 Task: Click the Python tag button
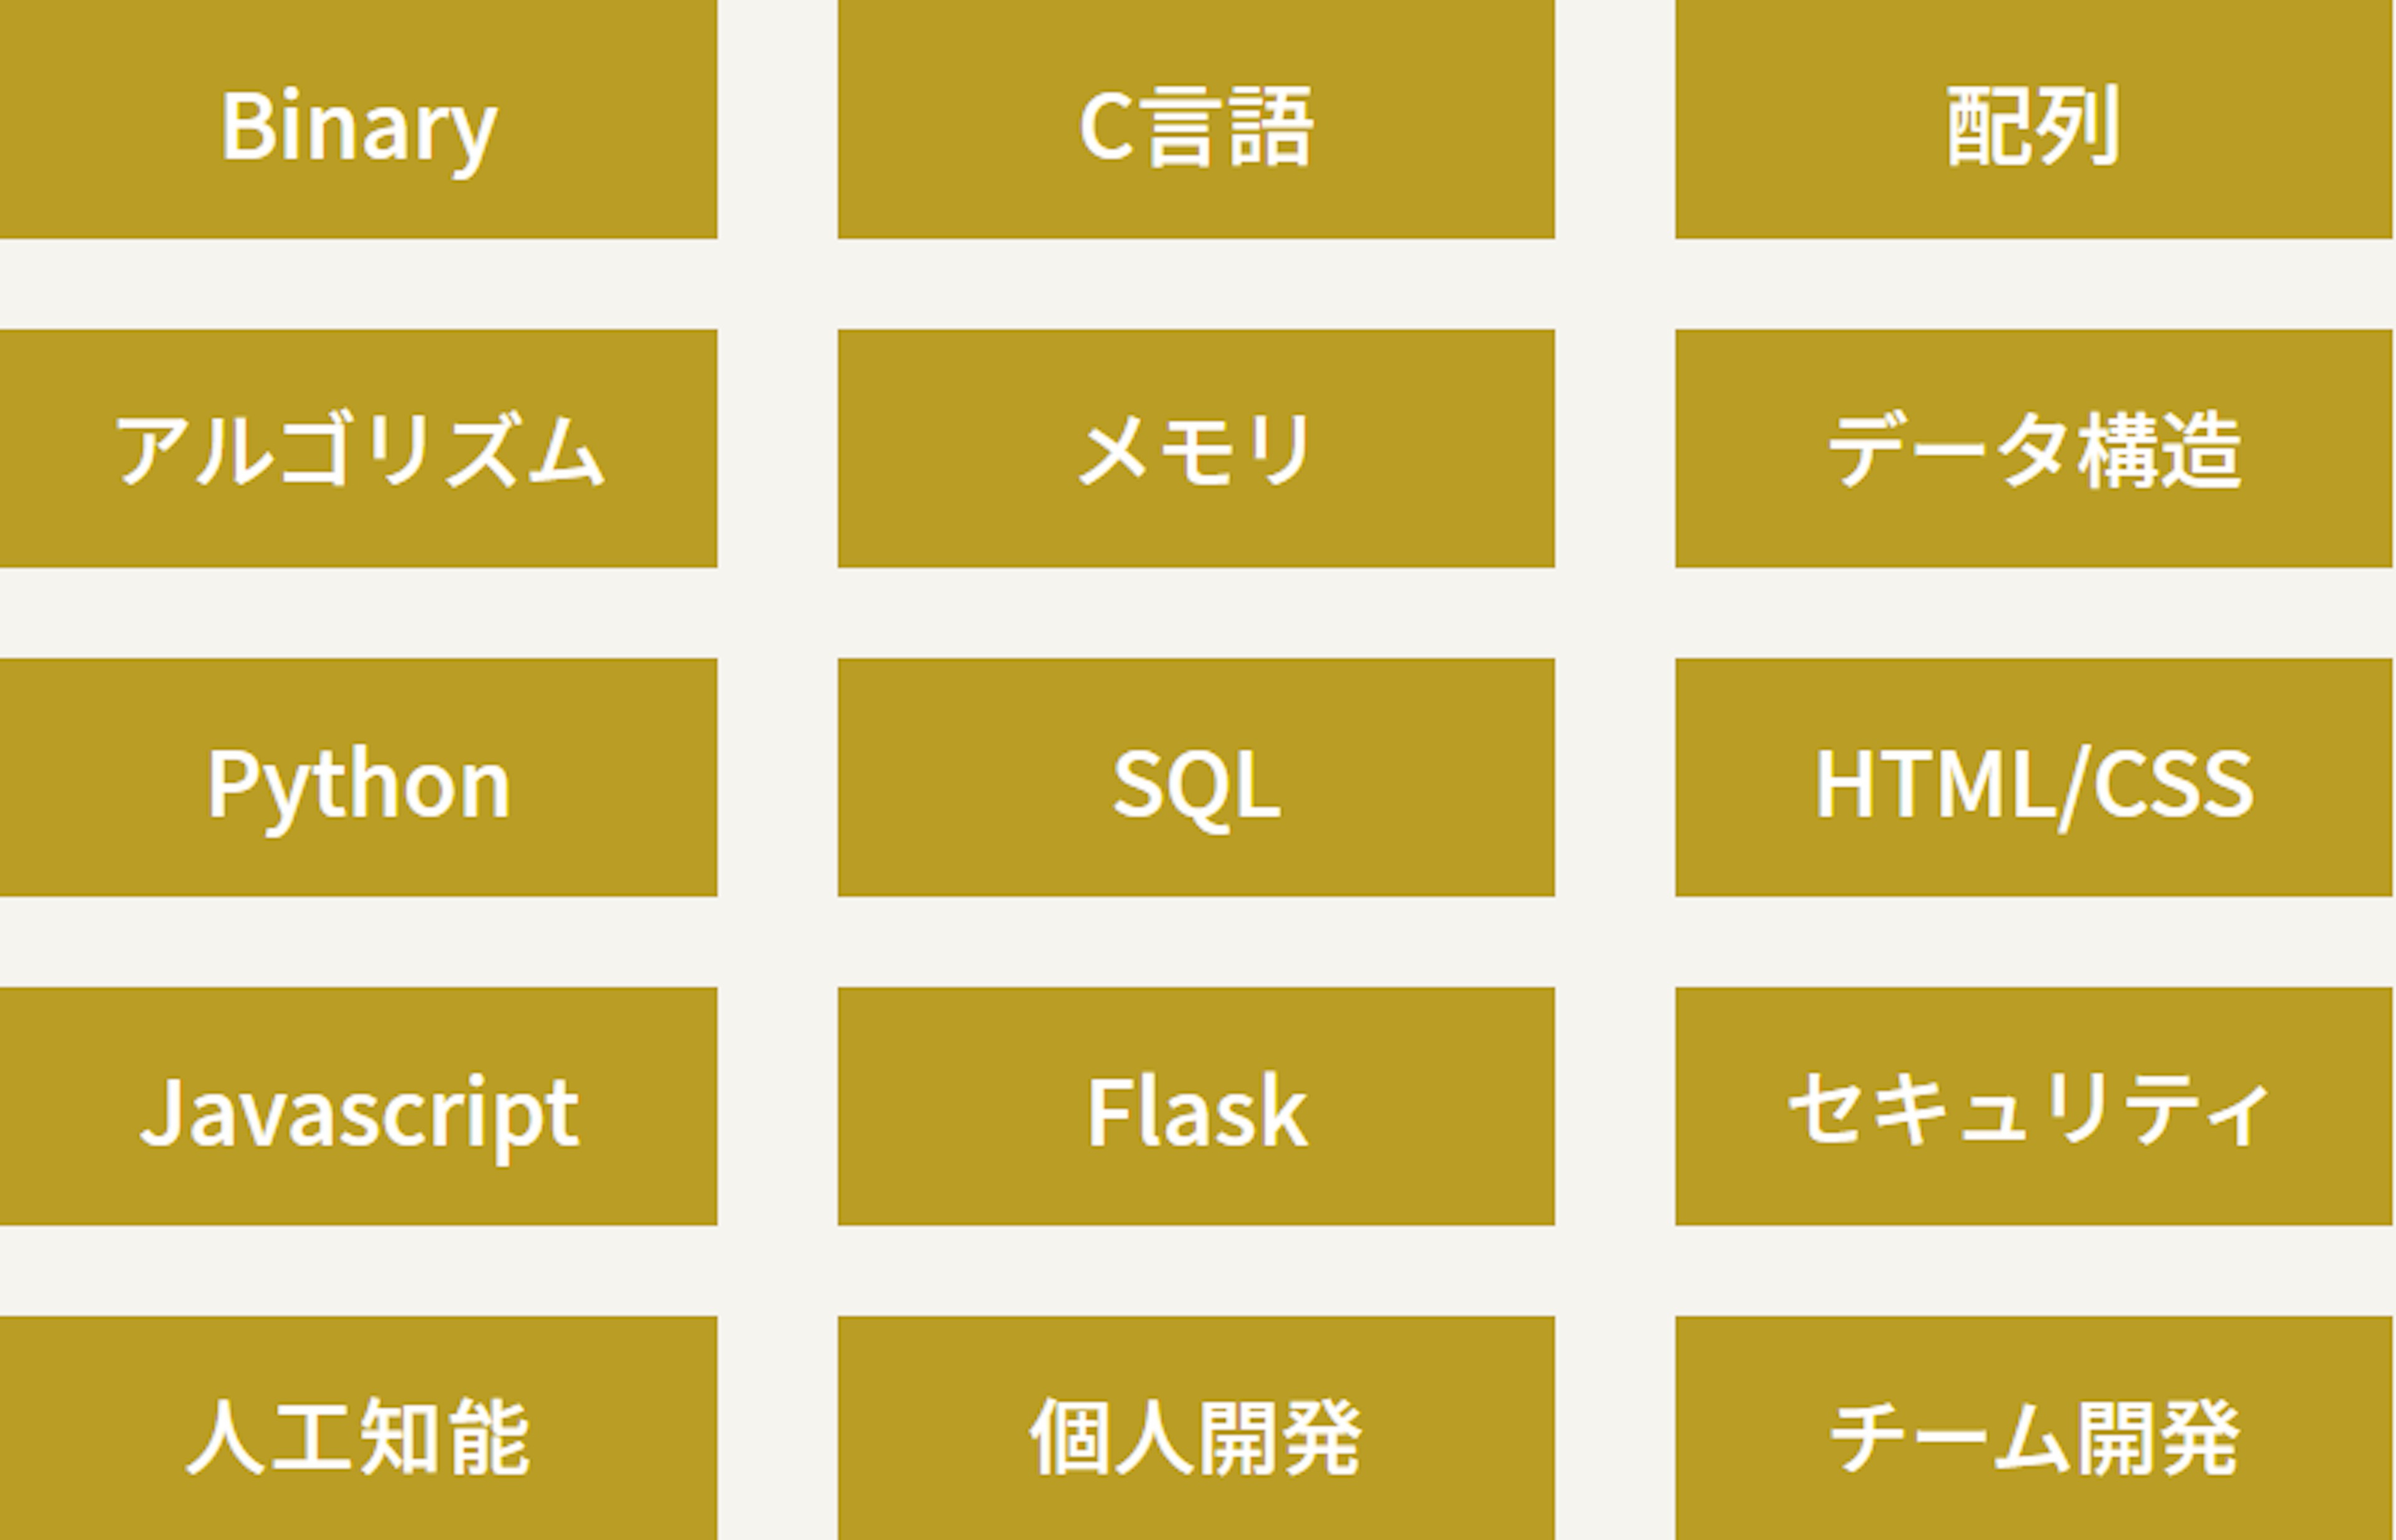tap(358, 777)
